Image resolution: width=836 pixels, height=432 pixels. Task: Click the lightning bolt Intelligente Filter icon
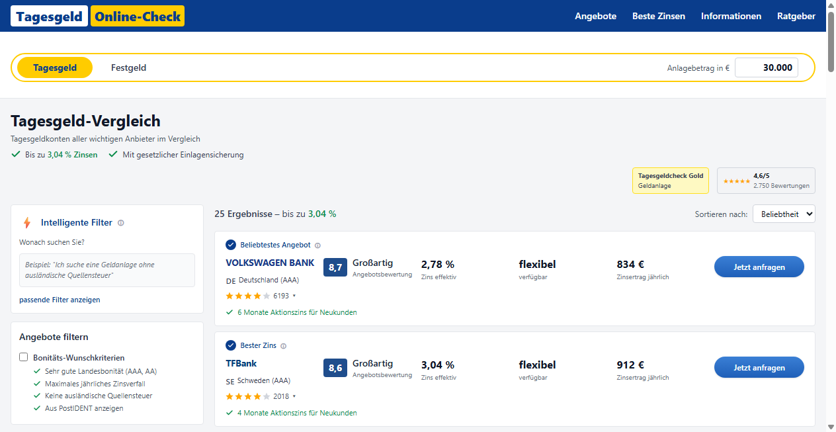coord(27,223)
